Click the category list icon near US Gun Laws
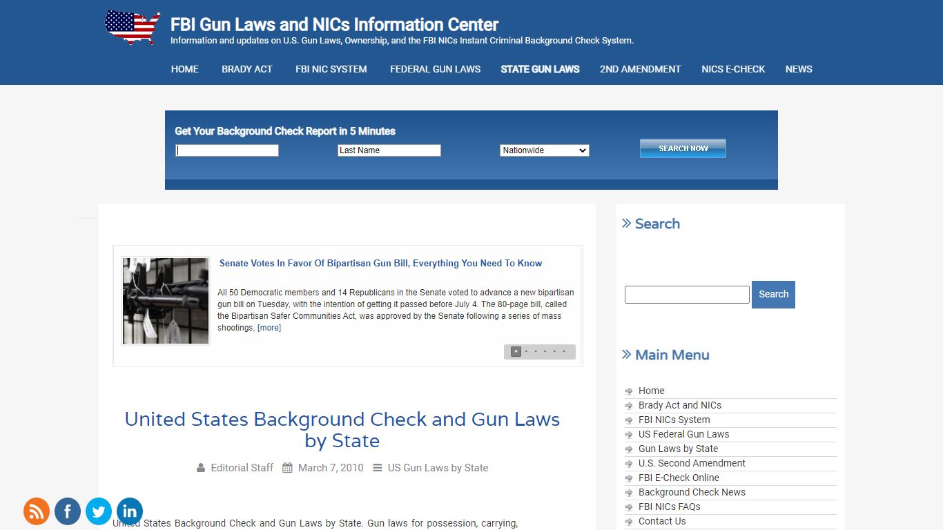Viewport: 943px width, 530px height. [x=378, y=468]
